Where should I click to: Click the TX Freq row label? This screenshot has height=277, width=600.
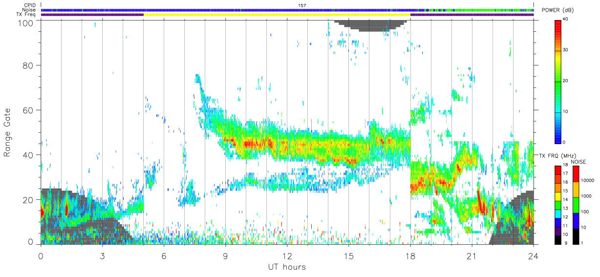click(x=26, y=15)
